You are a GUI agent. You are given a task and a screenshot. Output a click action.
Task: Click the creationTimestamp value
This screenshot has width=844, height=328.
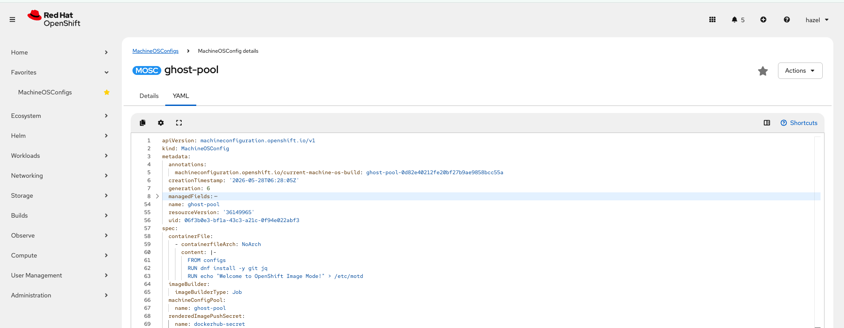pos(264,180)
